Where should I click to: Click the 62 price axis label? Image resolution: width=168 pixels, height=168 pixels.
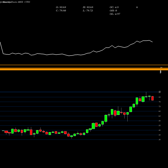[x=160, y=116]
